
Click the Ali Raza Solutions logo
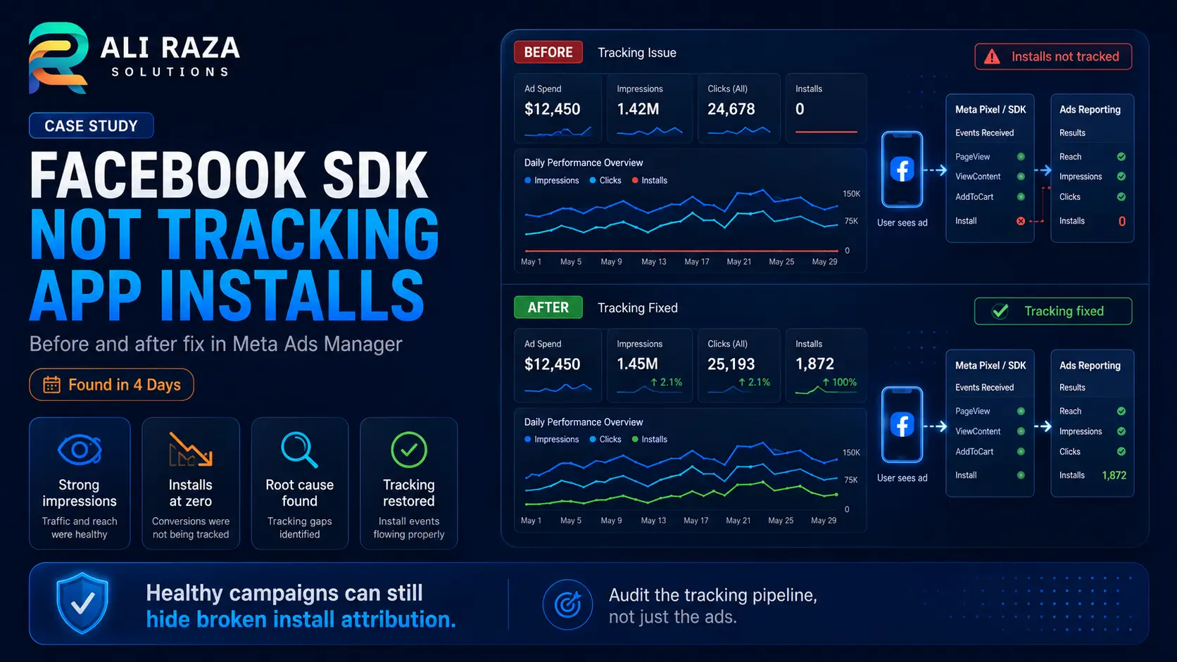pyautogui.click(x=134, y=58)
